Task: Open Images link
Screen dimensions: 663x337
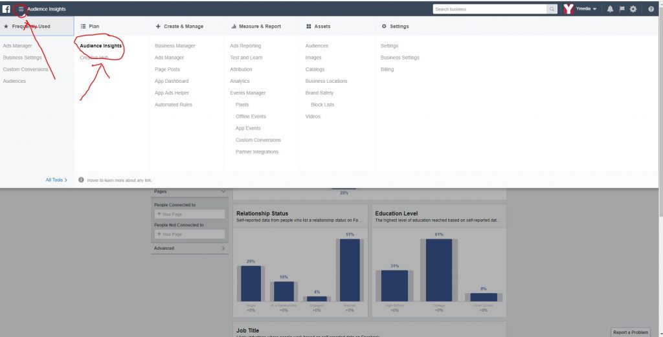Action: [313, 58]
